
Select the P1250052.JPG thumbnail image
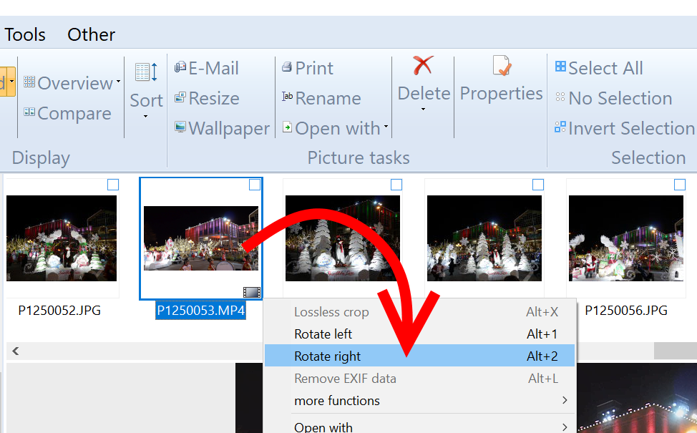click(x=61, y=238)
